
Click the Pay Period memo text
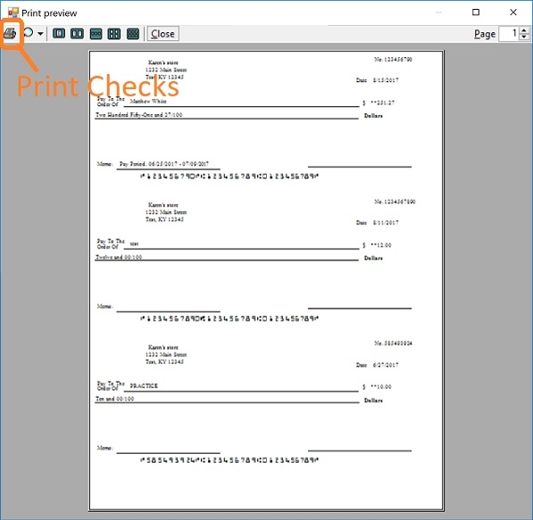(164, 164)
